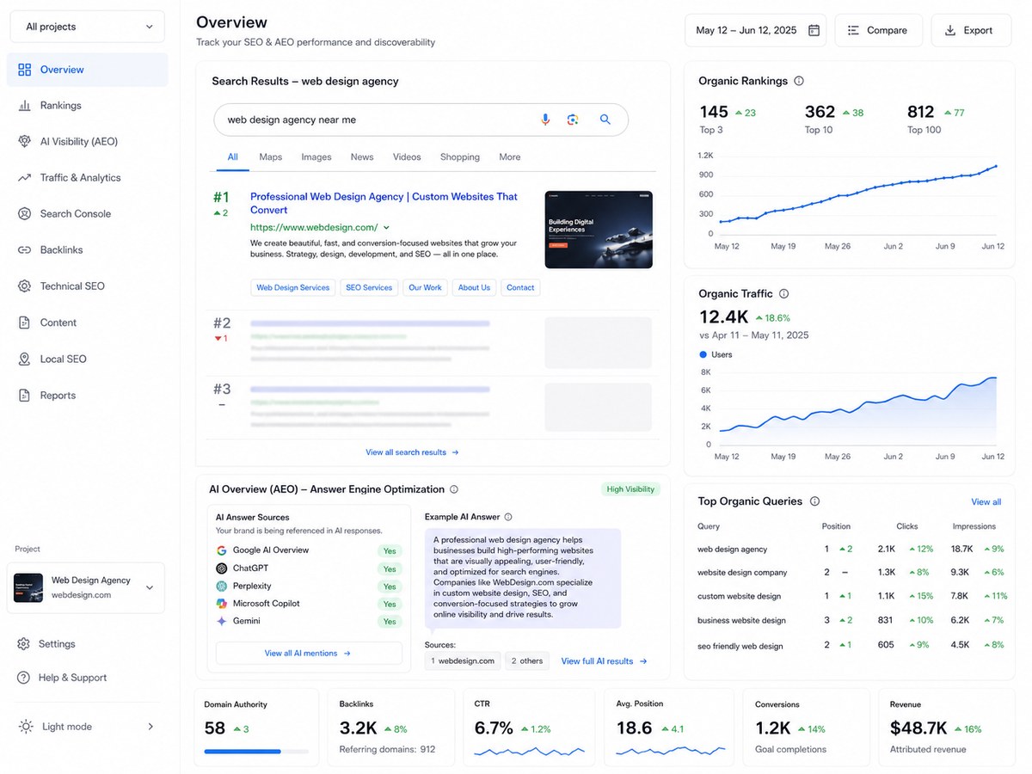Toggle the Light mode theme switcher
The height and width of the screenshot is (774, 1032).
click(88, 727)
